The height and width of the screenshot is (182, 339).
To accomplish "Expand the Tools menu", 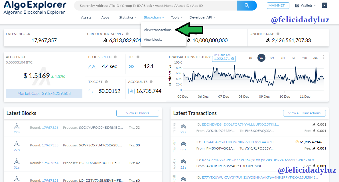I will pos(177,17).
